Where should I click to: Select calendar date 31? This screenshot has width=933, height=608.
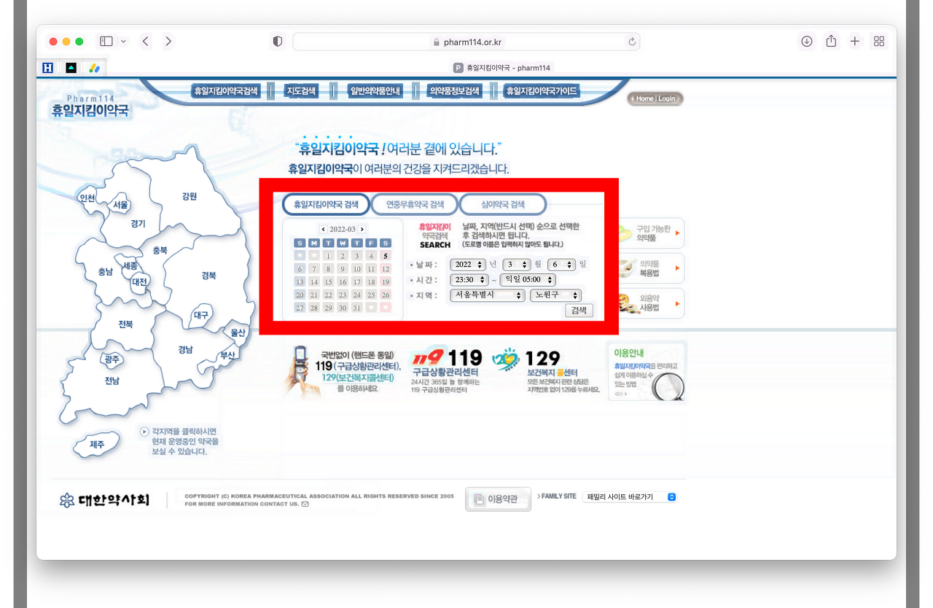click(x=356, y=308)
